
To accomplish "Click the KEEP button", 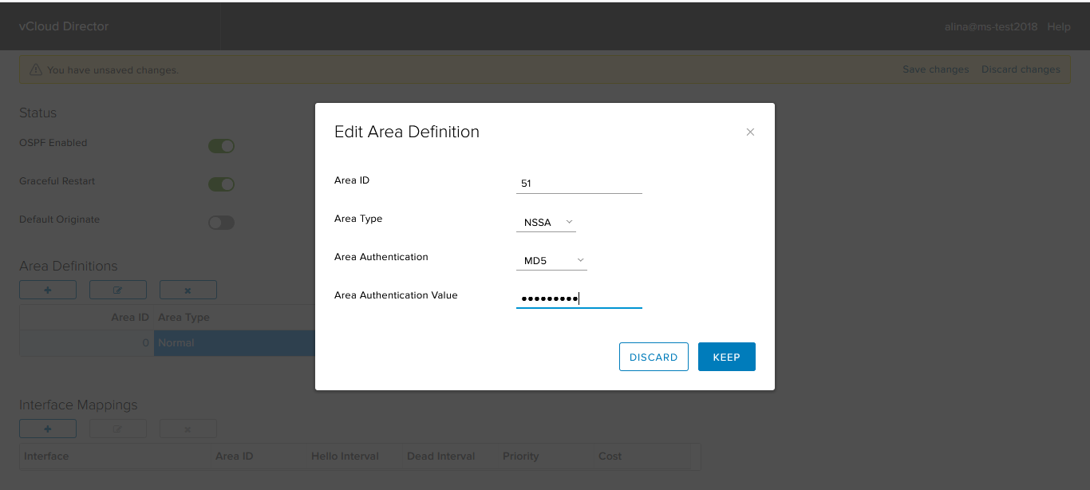I will coord(726,357).
